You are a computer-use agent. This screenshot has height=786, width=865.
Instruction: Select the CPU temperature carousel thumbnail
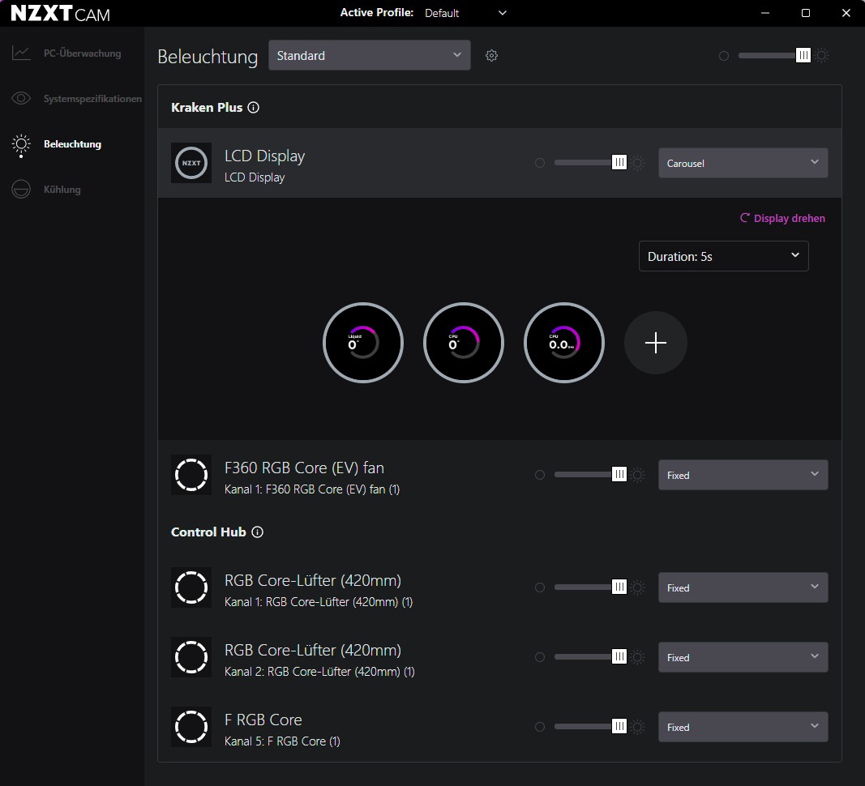coord(464,343)
